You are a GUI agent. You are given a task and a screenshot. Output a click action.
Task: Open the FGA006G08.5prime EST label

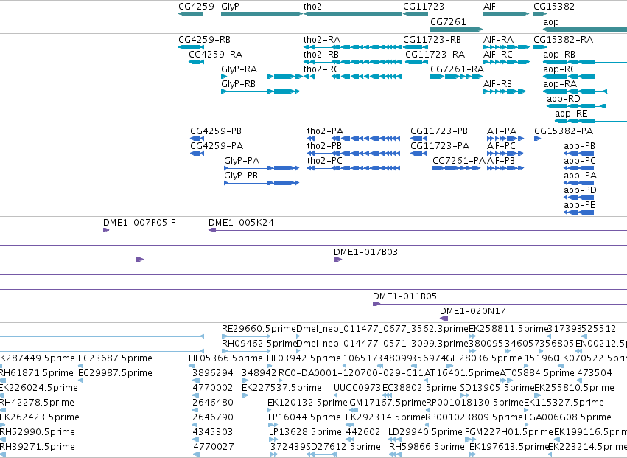click(x=567, y=417)
